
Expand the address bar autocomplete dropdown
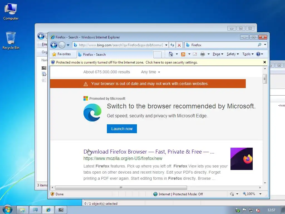click(166, 45)
